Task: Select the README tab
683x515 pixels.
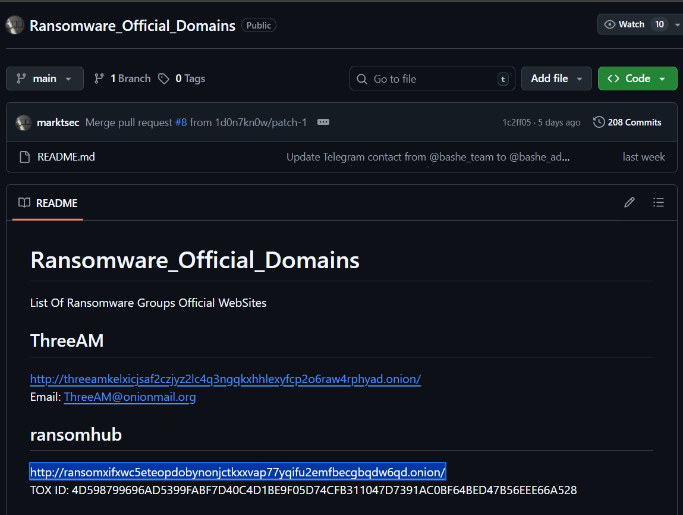Action: click(48, 203)
